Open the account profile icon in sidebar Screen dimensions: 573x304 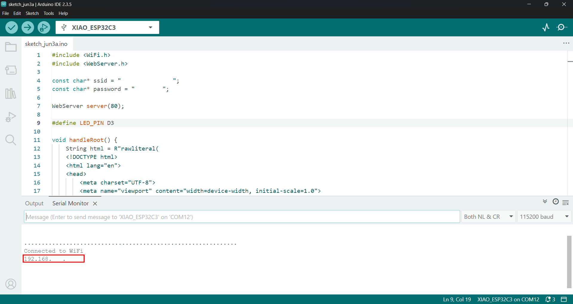(x=11, y=284)
